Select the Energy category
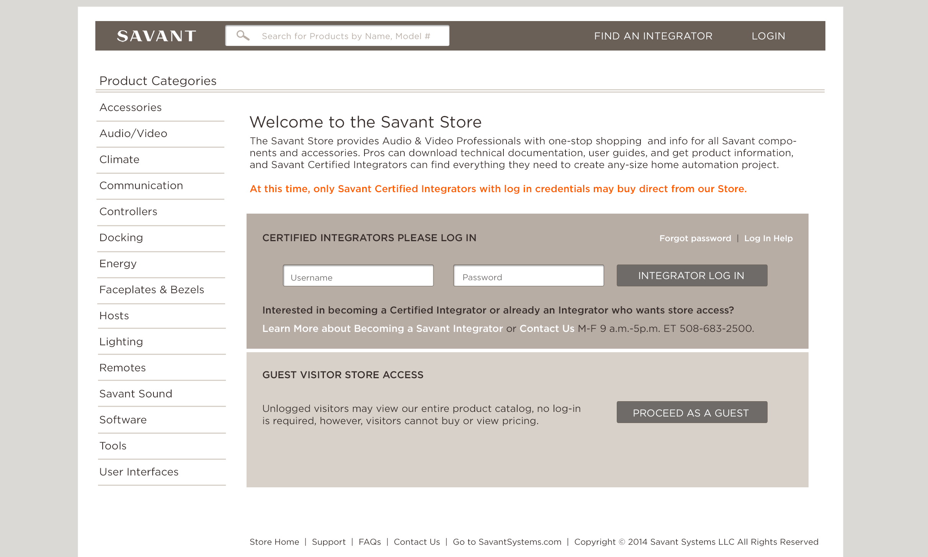This screenshot has width=928, height=557. pos(118,263)
